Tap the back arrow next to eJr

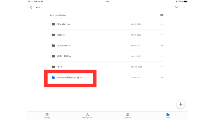(x=31, y=7)
